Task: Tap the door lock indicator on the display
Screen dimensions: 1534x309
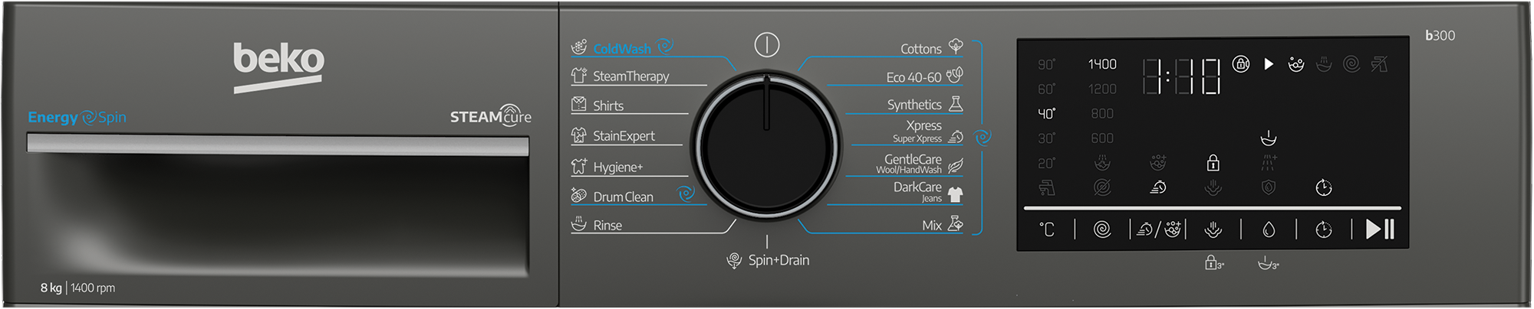Action: point(1241,64)
